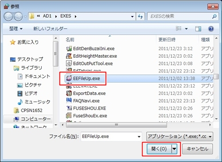Viewport: 222px width, 162px height.
Task: Toggle the preview pane icon
Action: 198,29
